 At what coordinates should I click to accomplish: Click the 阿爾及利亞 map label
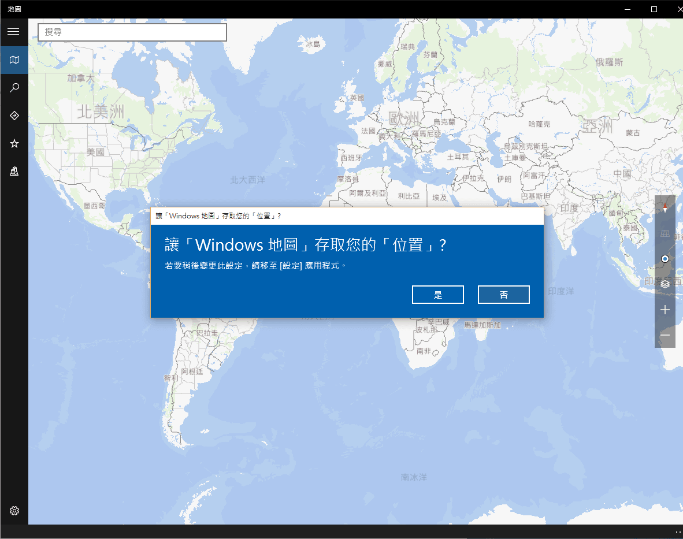pyautogui.click(x=368, y=194)
